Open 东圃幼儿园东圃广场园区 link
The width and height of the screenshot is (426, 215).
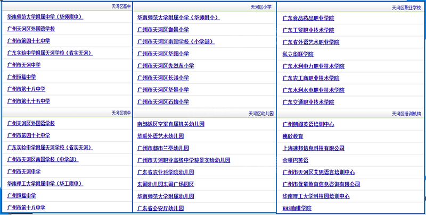coord(166,184)
